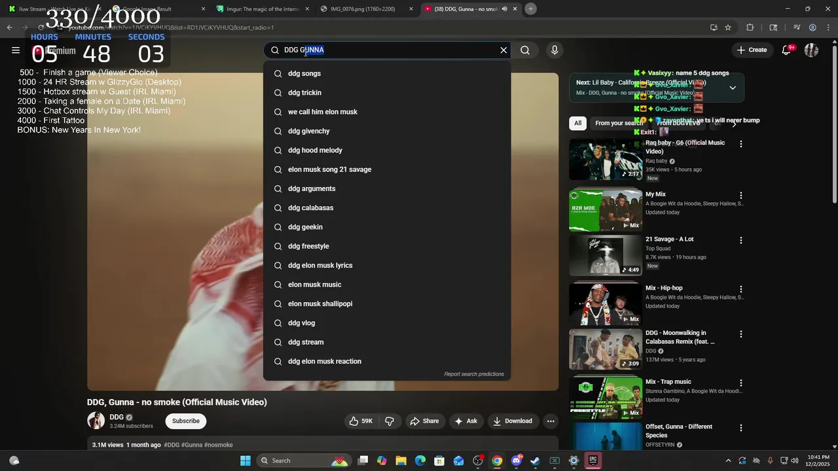Pick 'ddg elon musk lyrics' suggestion
This screenshot has width=838, height=471.
tap(387, 266)
